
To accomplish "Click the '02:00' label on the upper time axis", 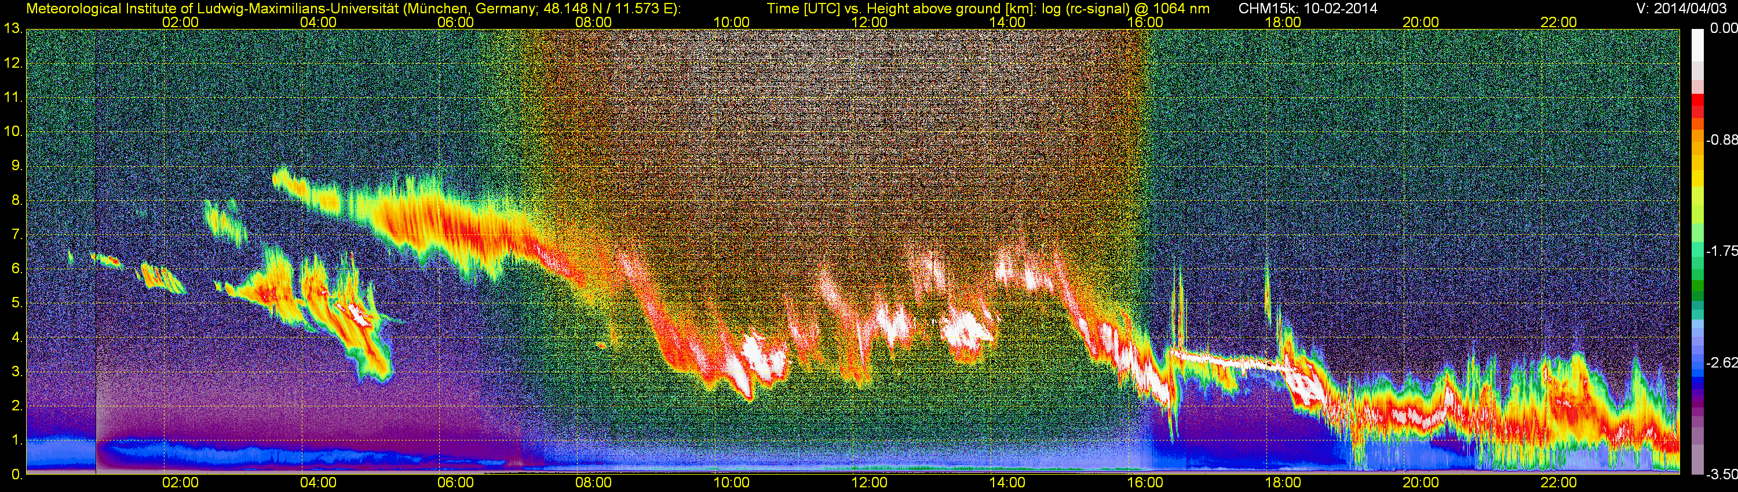I will point(181,22).
